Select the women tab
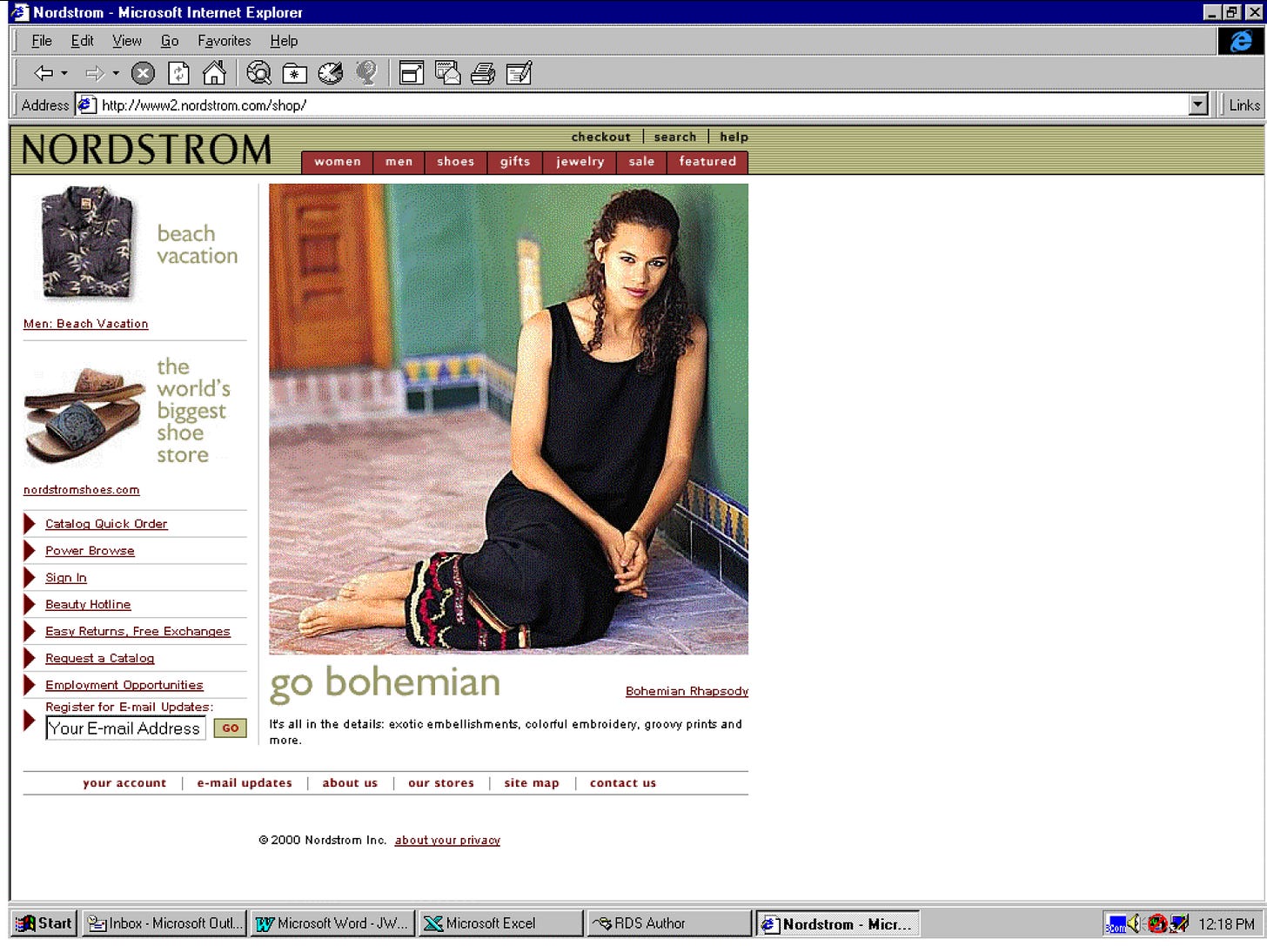 click(338, 162)
